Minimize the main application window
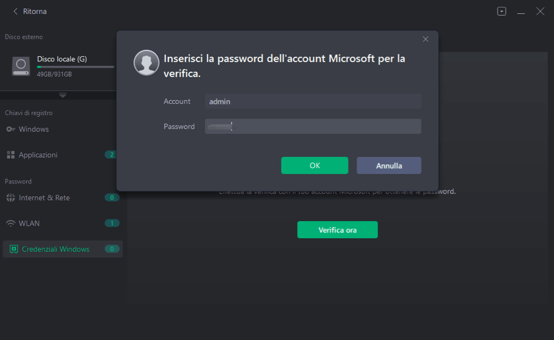This screenshot has width=554, height=340. 521,12
